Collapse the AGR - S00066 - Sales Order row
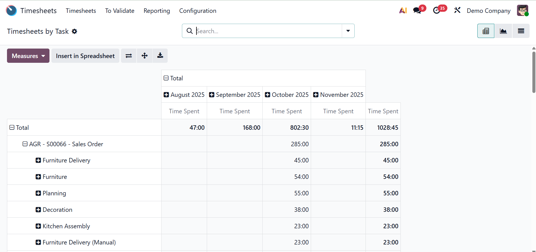Viewport: 536px width, 252px height. pyautogui.click(x=63, y=144)
